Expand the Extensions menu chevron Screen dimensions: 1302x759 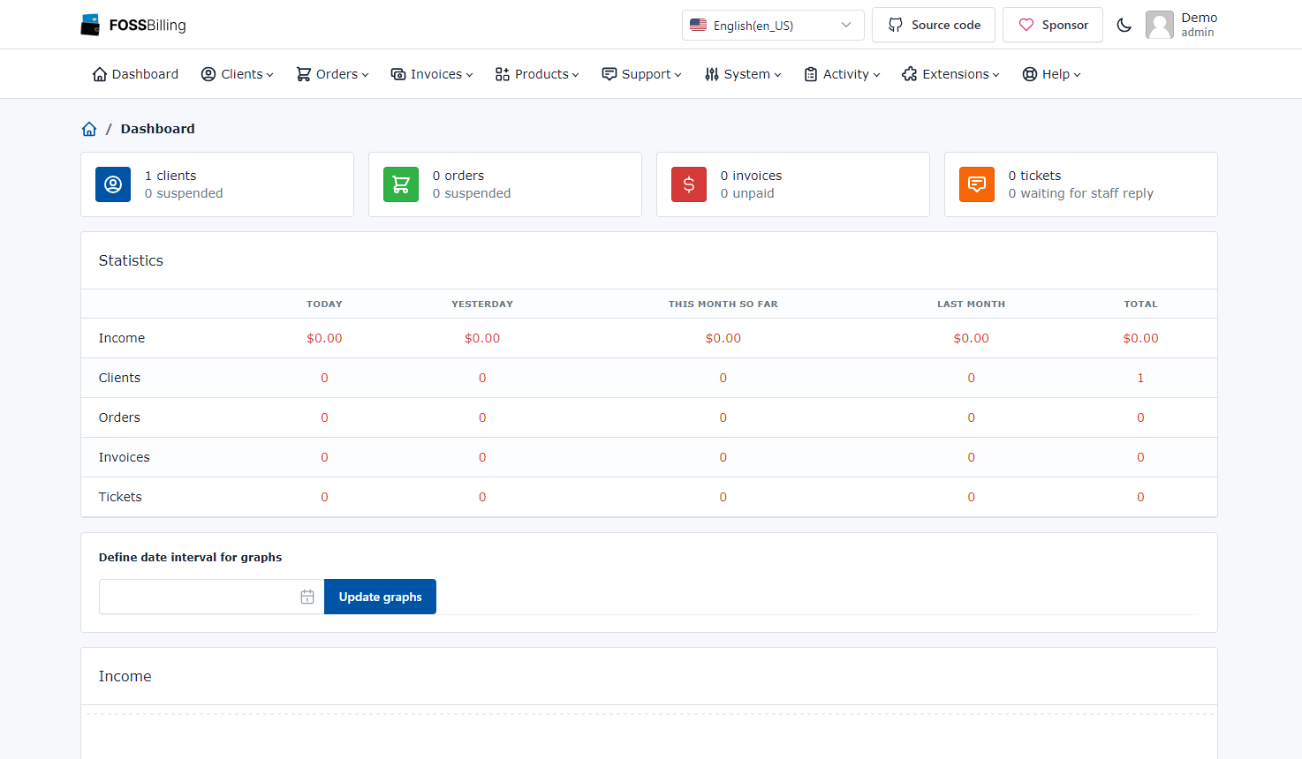pos(996,75)
